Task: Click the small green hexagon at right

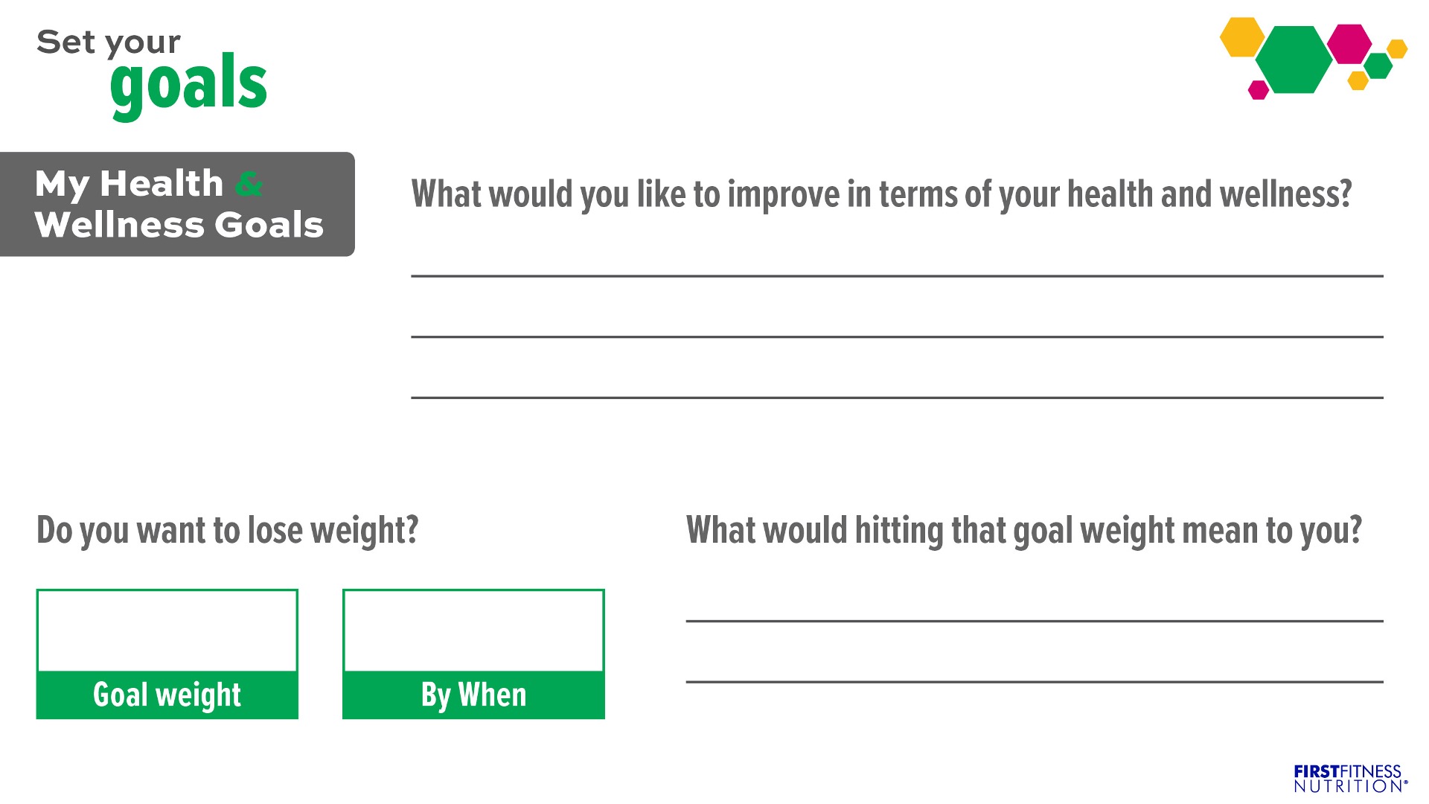Action: (x=1378, y=66)
